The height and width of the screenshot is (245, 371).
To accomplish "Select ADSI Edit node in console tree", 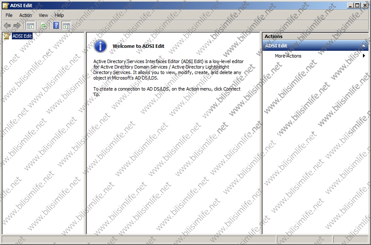I will tap(22, 36).
